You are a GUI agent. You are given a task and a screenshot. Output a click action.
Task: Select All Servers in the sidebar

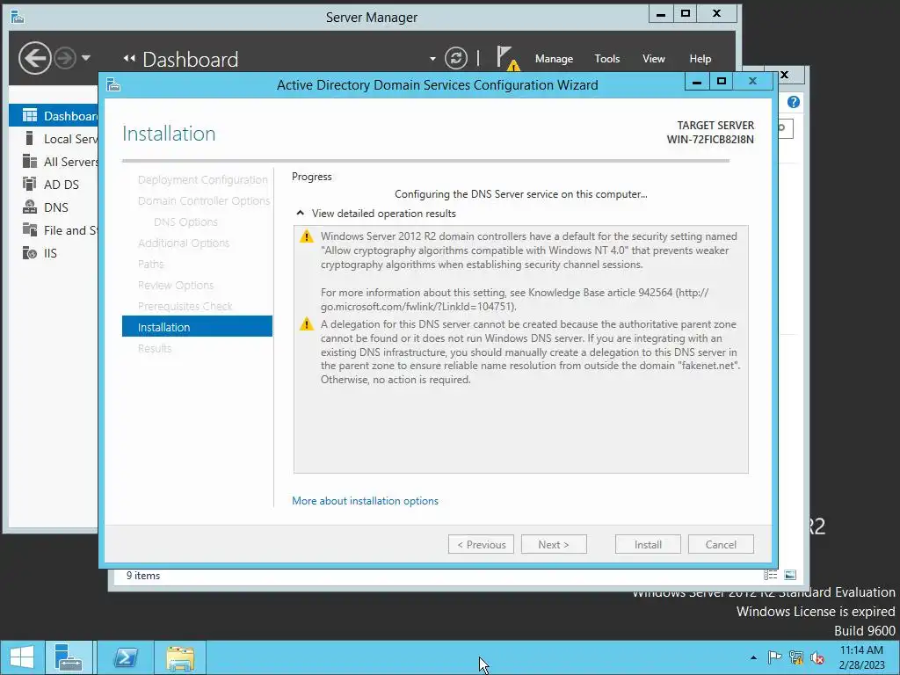[x=54, y=162]
